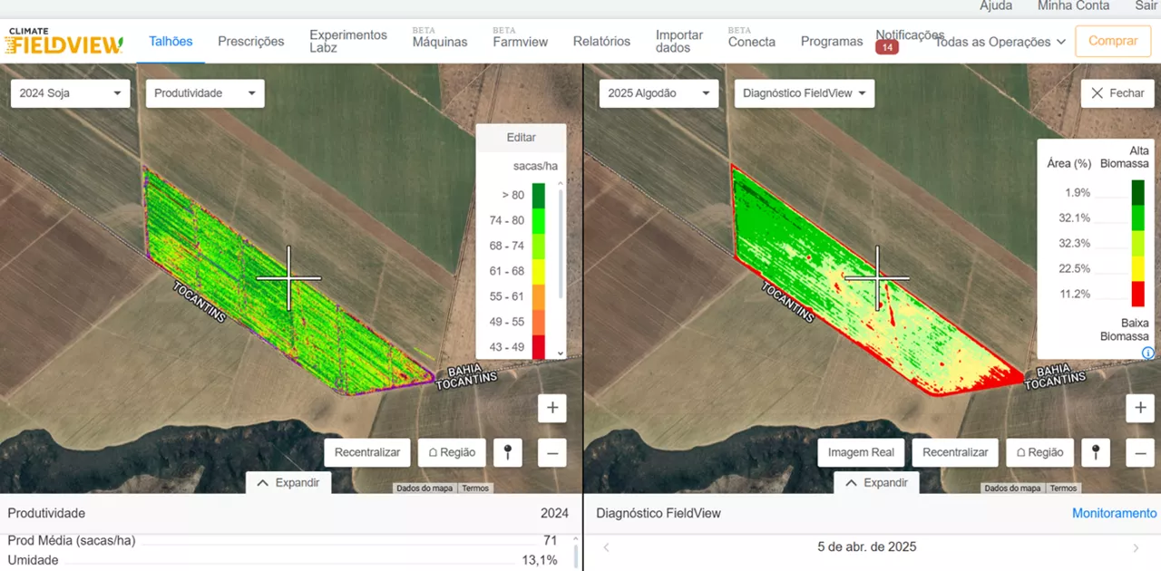The height and width of the screenshot is (571, 1161).
Task: Drop a pin on the right map
Action: 1096,452
